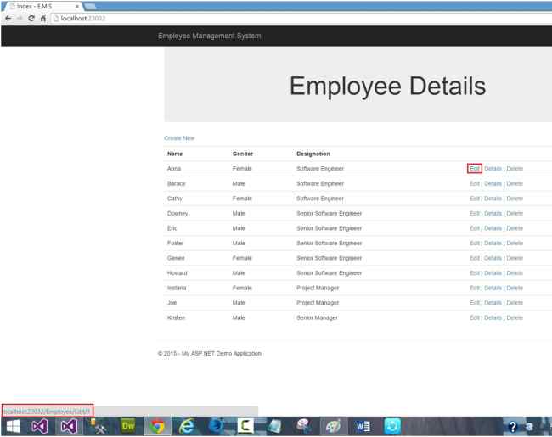This screenshot has width=552, height=437.
Task: Click the Name column header
Action: [175, 154]
